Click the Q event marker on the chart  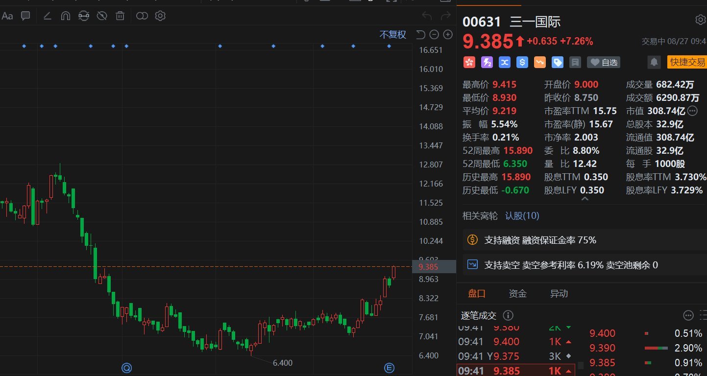pos(127,368)
